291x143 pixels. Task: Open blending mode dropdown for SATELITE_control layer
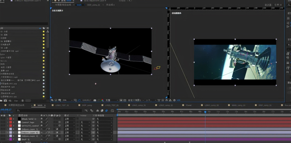(70, 126)
